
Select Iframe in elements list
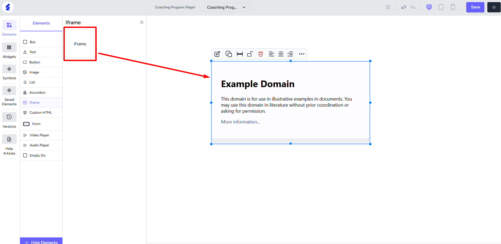pyautogui.click(x=41, y=103)
